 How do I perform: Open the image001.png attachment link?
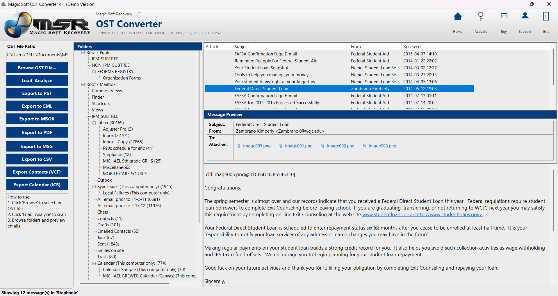click(x=299, y=146)
